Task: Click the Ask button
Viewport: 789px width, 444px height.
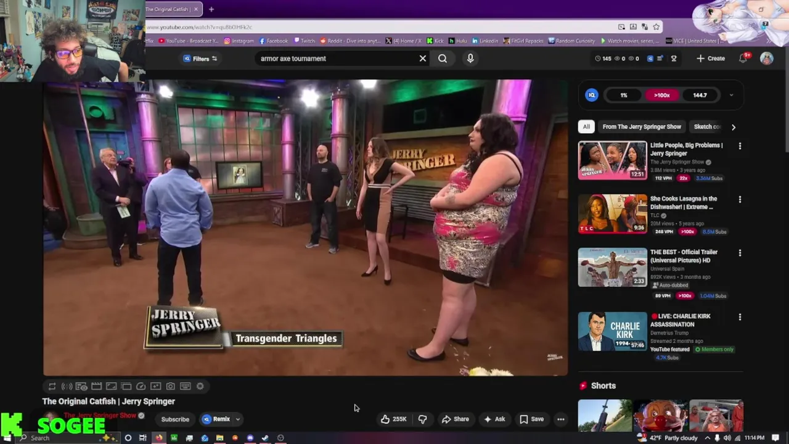Action: coord(494,419)
